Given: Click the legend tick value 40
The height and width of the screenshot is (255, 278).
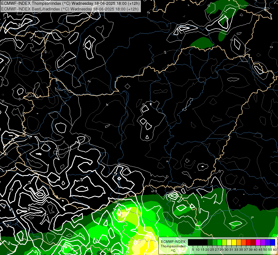Looking at the screenshot, I should point(256,250).
